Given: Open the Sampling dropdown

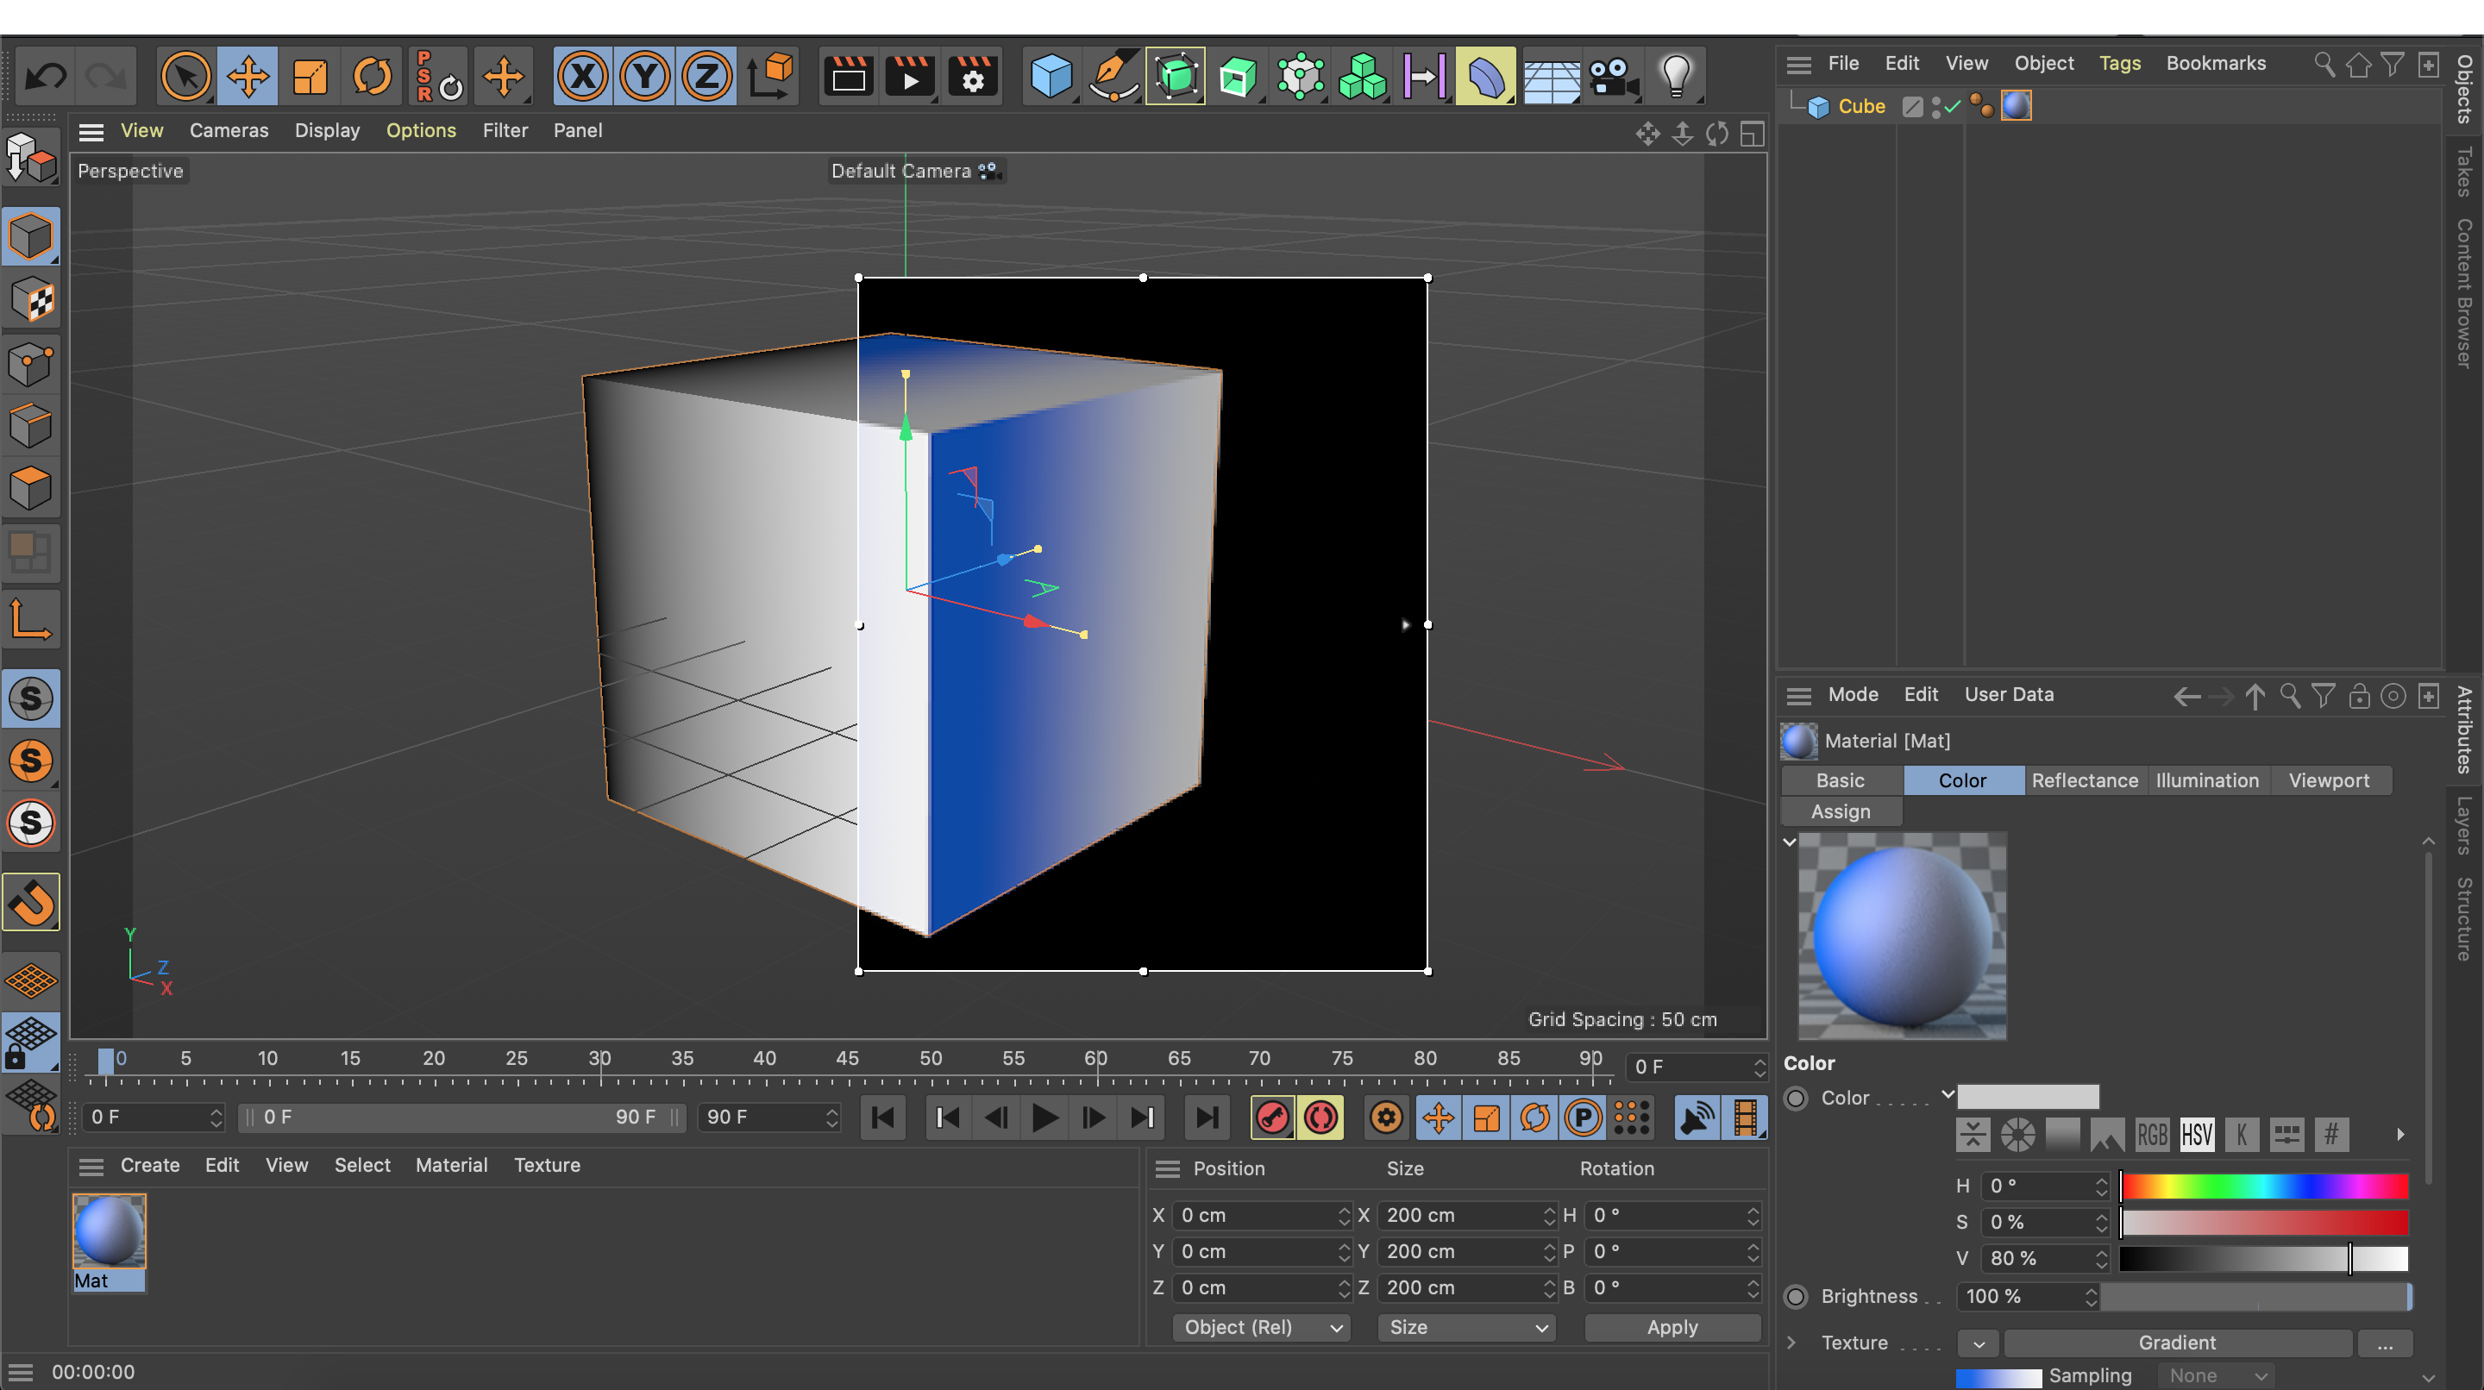Looking at the screenshot, I should 2216,1375.
